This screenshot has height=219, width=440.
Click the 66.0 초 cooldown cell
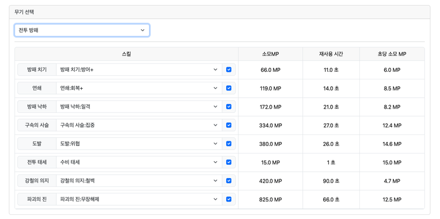(331, 199)
